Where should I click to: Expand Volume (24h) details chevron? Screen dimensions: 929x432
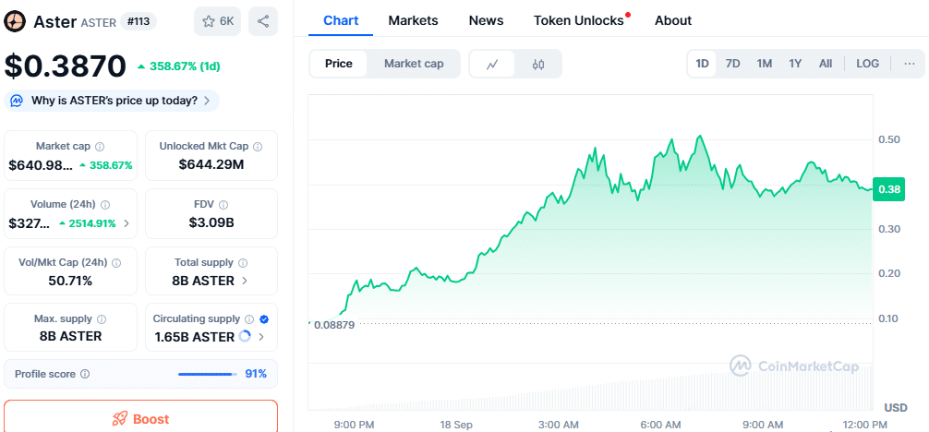[126, 223]
